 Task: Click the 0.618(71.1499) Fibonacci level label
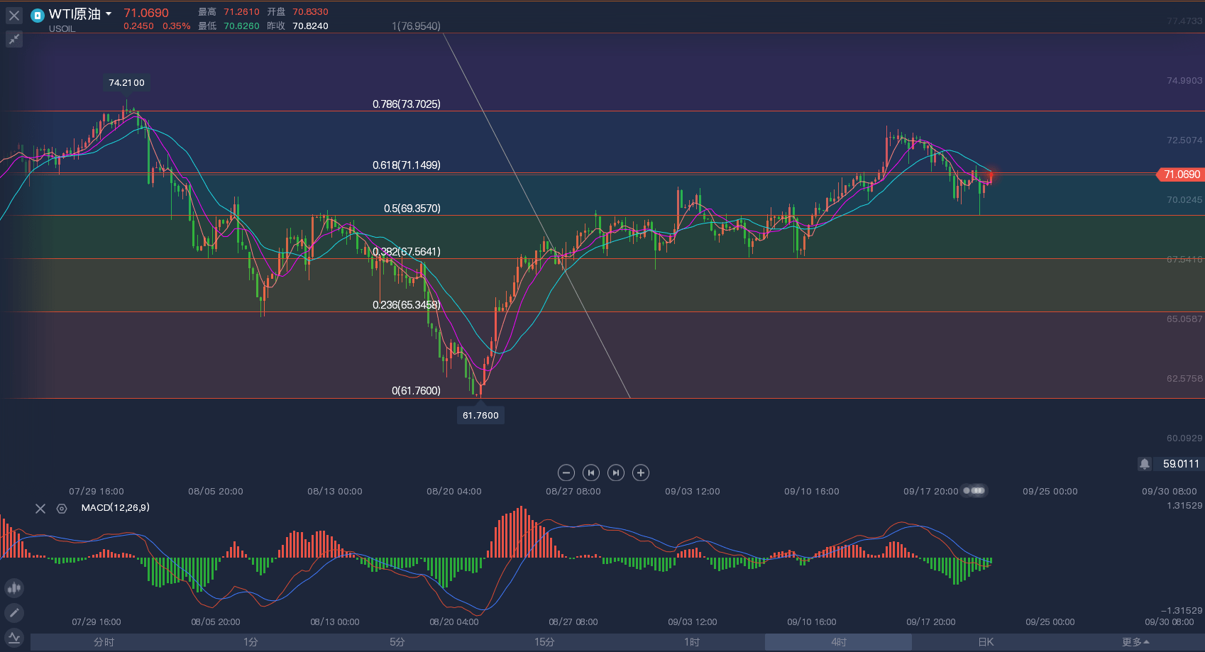[406, 165]
